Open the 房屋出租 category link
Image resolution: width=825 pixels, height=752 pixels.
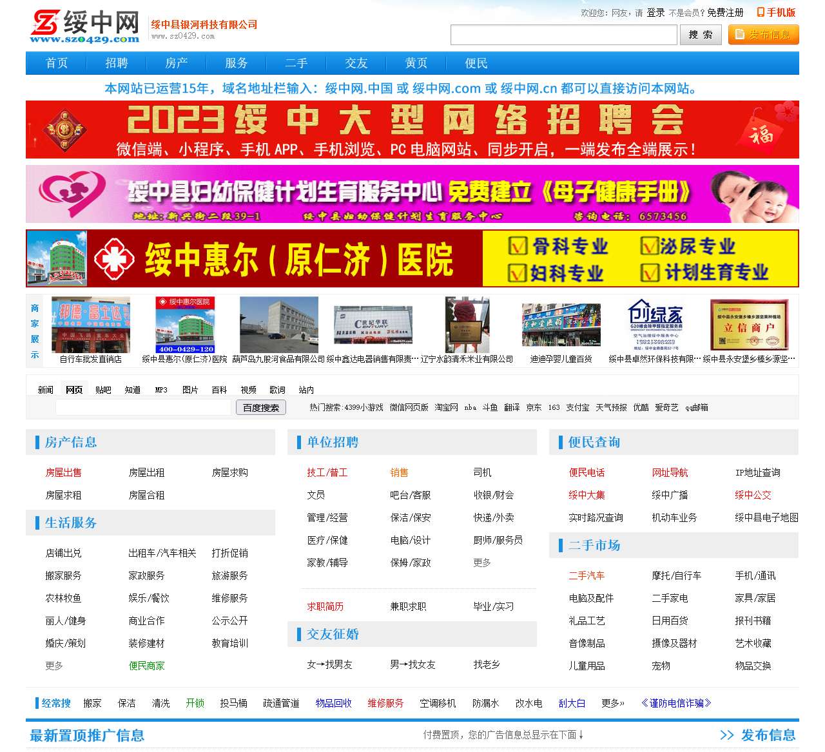(x=146, y=472)
